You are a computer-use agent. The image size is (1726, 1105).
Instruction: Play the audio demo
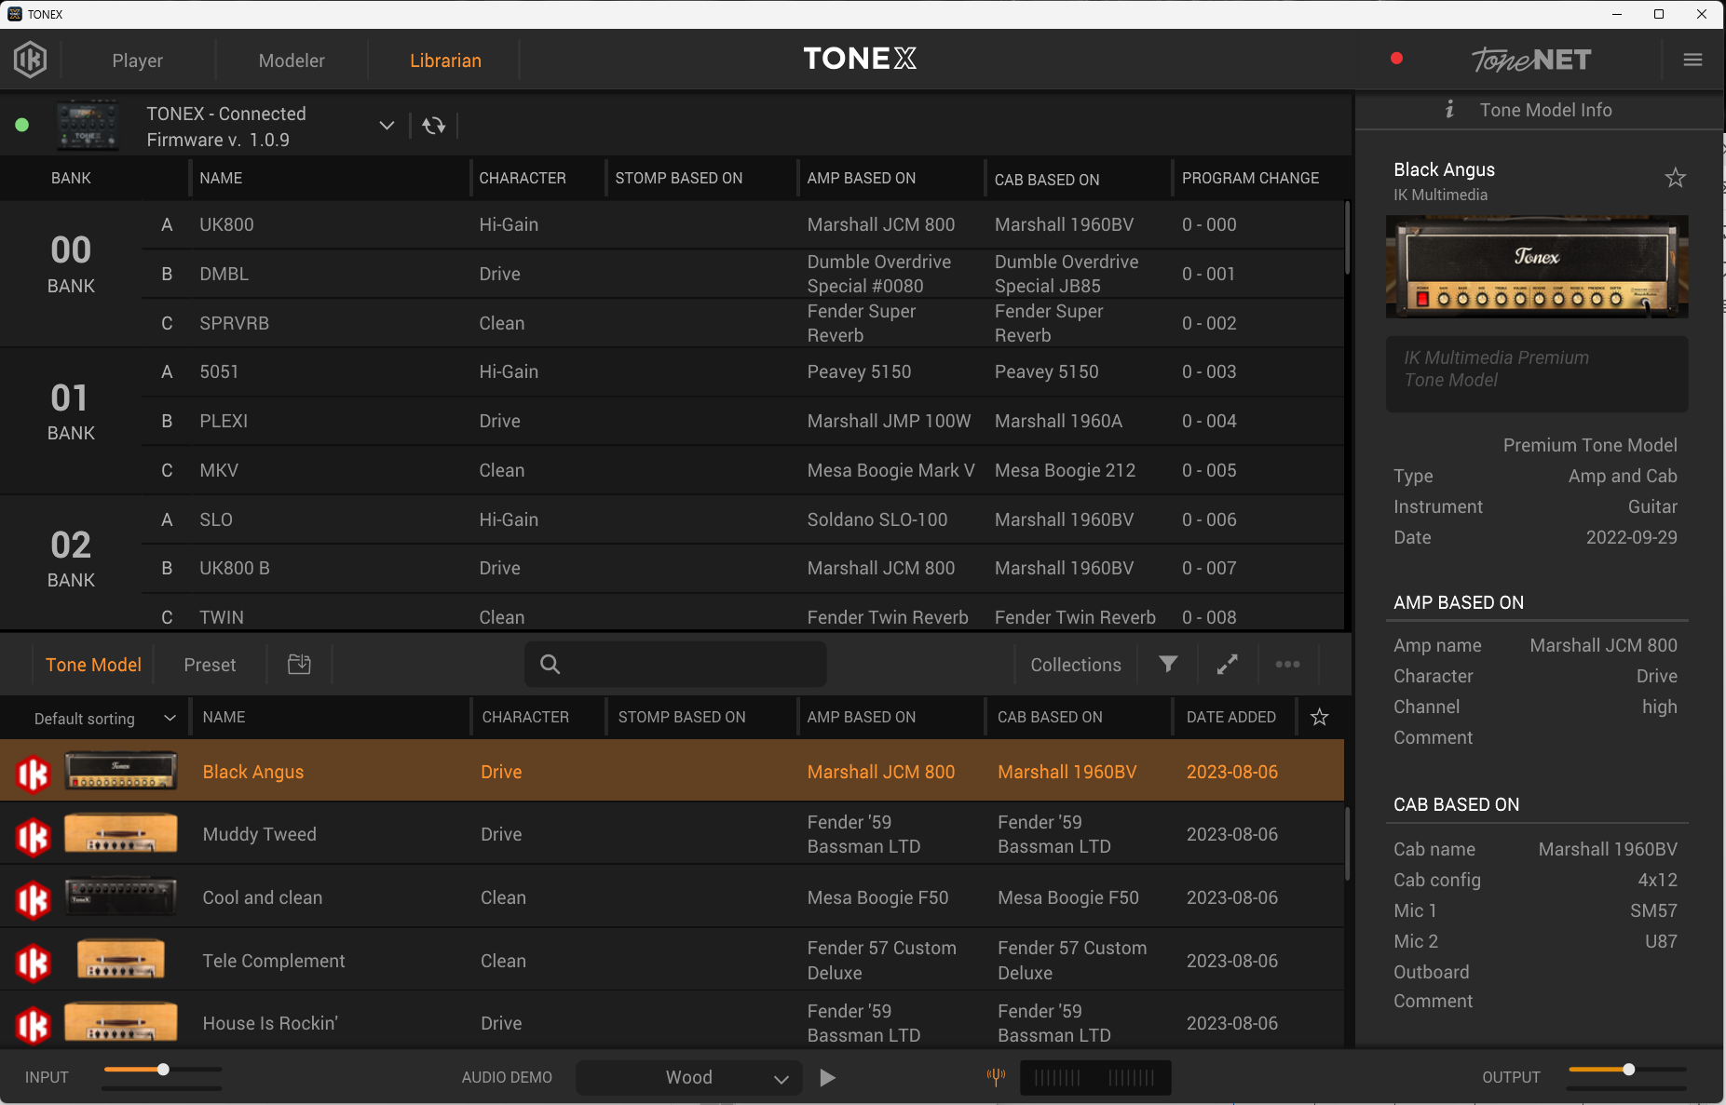[827, 1077]
